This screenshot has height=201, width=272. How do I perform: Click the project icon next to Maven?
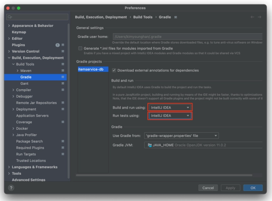coord(63,70)
